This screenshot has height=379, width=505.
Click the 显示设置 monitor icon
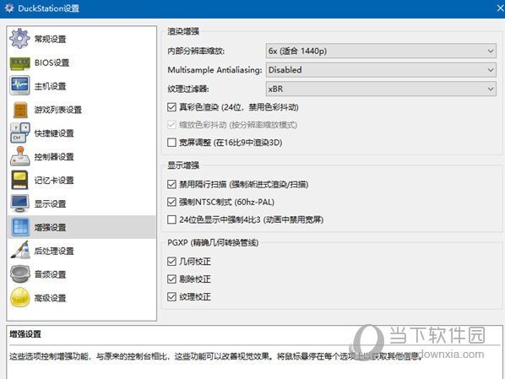pos(19,203)
